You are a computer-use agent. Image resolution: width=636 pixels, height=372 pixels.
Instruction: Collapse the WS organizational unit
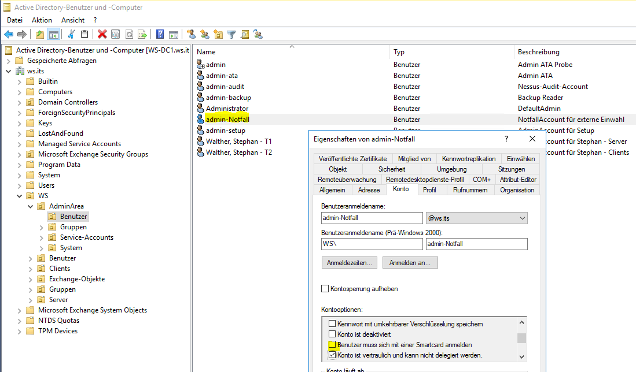tap(20, 196)
